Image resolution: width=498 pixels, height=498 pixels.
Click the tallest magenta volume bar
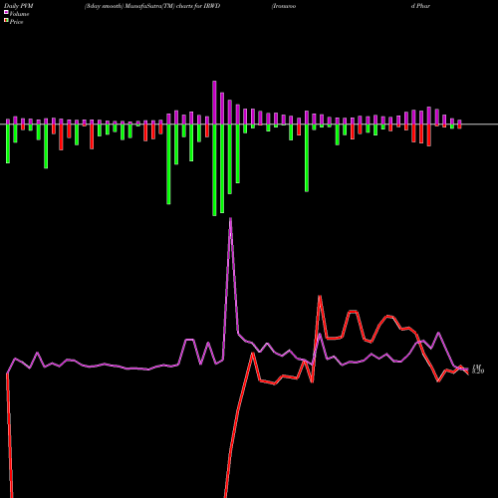pyautogui.click(x=214, y=103)
